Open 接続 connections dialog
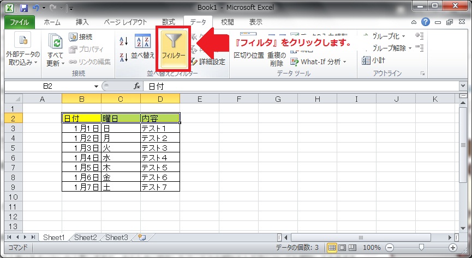The image size is (472, 258). 81,37
